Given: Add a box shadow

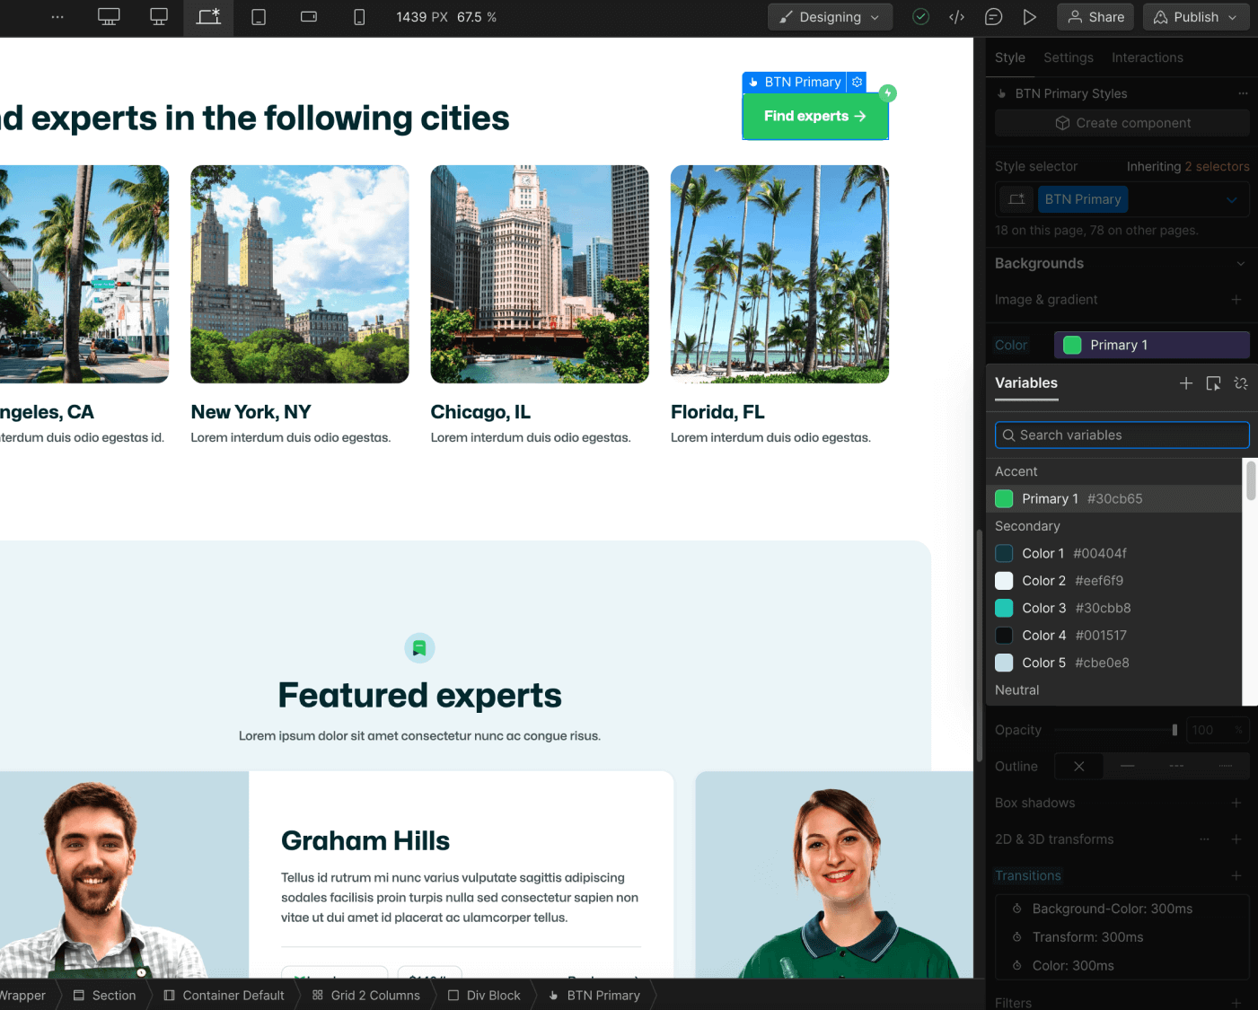Looking at the screenshot, I should [x=1236, y=803].
